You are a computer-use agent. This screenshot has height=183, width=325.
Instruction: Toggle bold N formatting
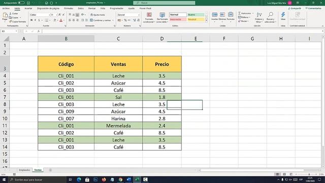(31, 20)
